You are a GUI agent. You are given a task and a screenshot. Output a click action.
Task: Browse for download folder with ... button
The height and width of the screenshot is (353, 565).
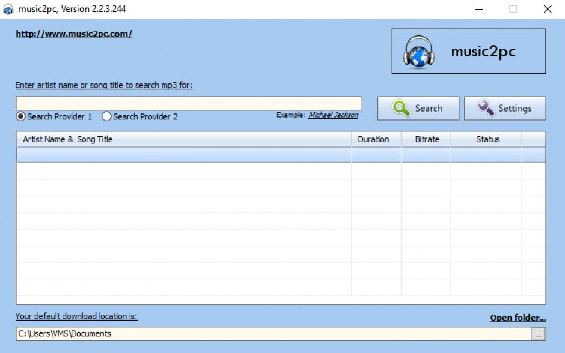point(539,334)
